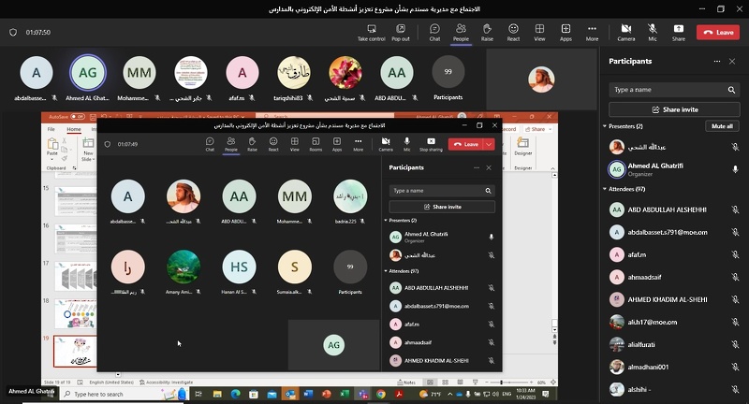Open the View layout options menu
The image size is (749, 404).
click(x=539, y=31)
